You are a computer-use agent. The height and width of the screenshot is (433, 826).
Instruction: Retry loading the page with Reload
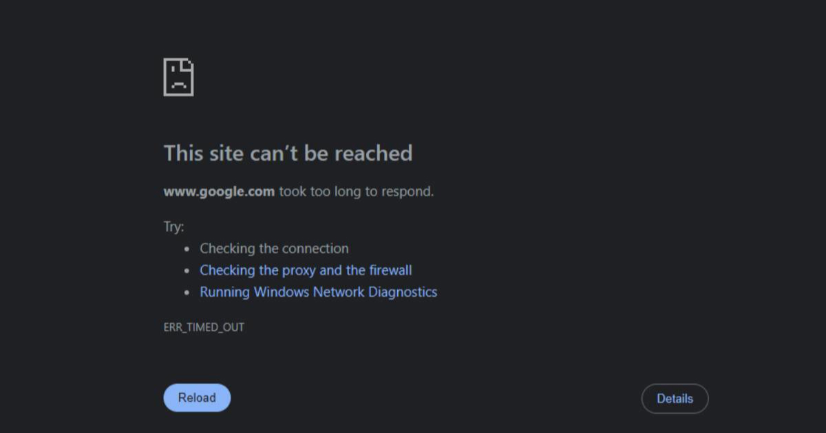[x=197, y=397]
